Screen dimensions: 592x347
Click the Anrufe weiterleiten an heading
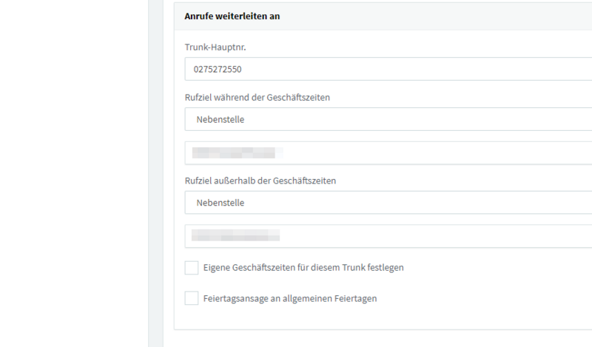pos(232,16)
